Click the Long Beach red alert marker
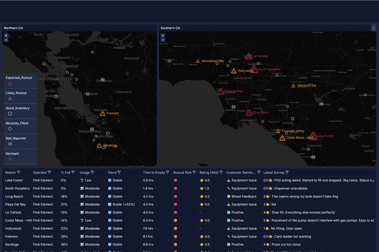379x252 pixels. 249,113
